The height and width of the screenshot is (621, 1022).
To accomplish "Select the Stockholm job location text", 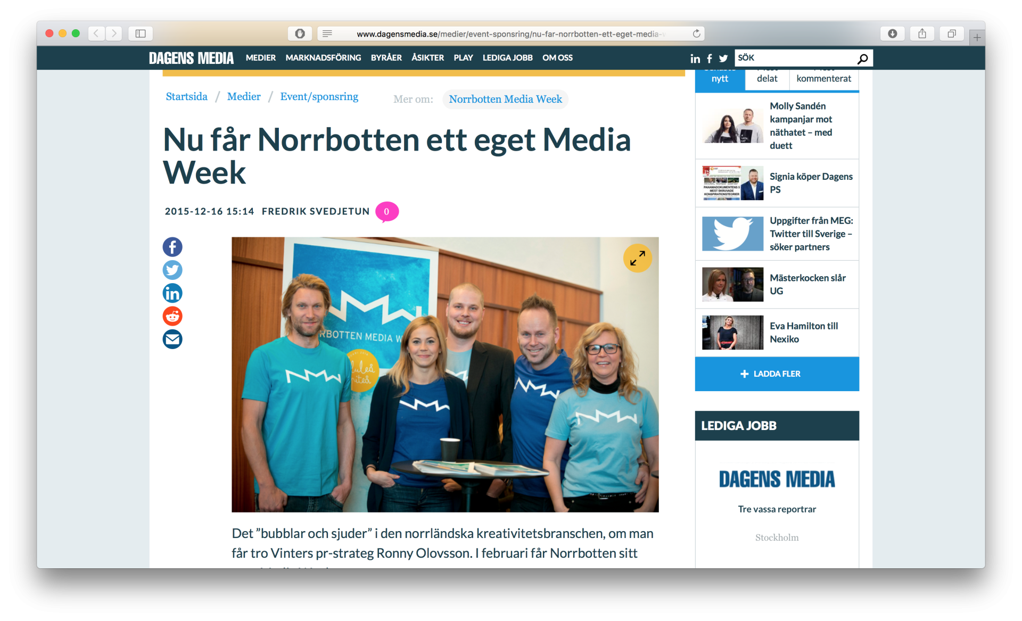I will [777, 537].
